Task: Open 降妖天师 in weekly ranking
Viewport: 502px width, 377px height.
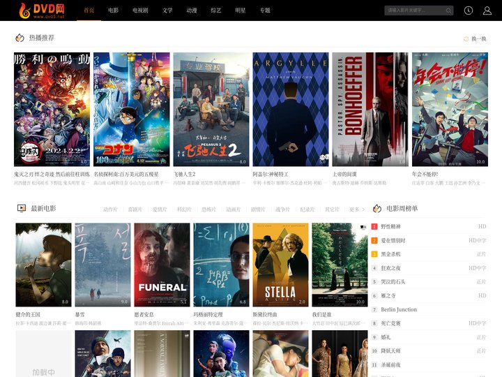Action: click(x=390, y=350)
